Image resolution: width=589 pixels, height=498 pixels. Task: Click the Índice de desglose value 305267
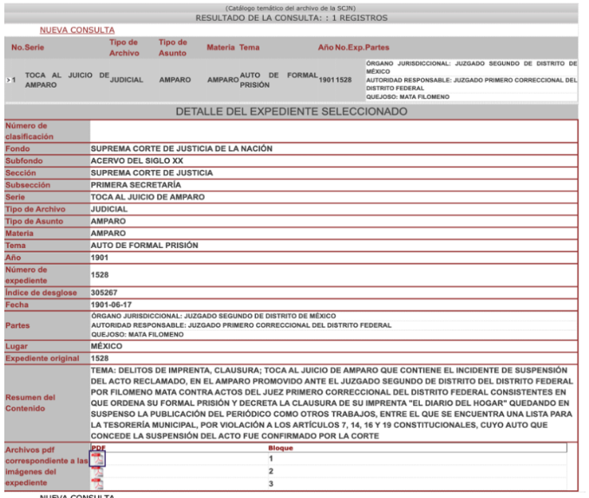coord(104,292)
